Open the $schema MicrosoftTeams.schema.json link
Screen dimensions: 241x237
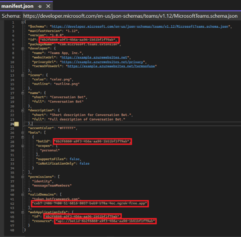click(x=140, y=27)
